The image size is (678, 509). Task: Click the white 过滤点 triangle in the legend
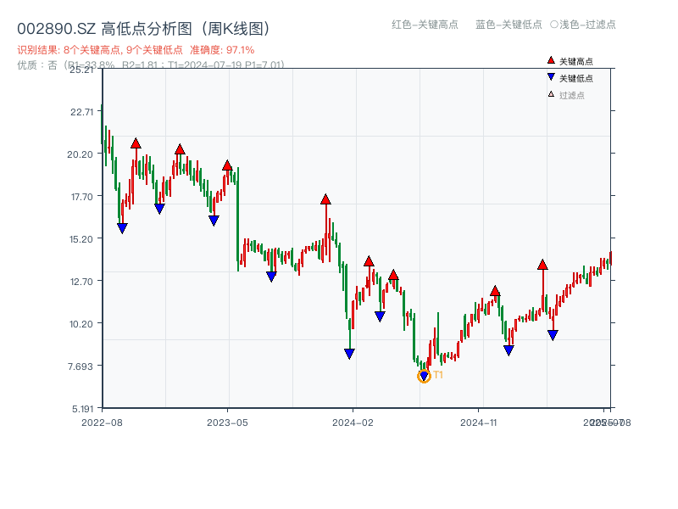pos(551,94)
